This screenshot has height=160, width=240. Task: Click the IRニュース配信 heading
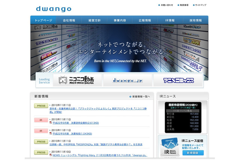(x=192, y=141)
